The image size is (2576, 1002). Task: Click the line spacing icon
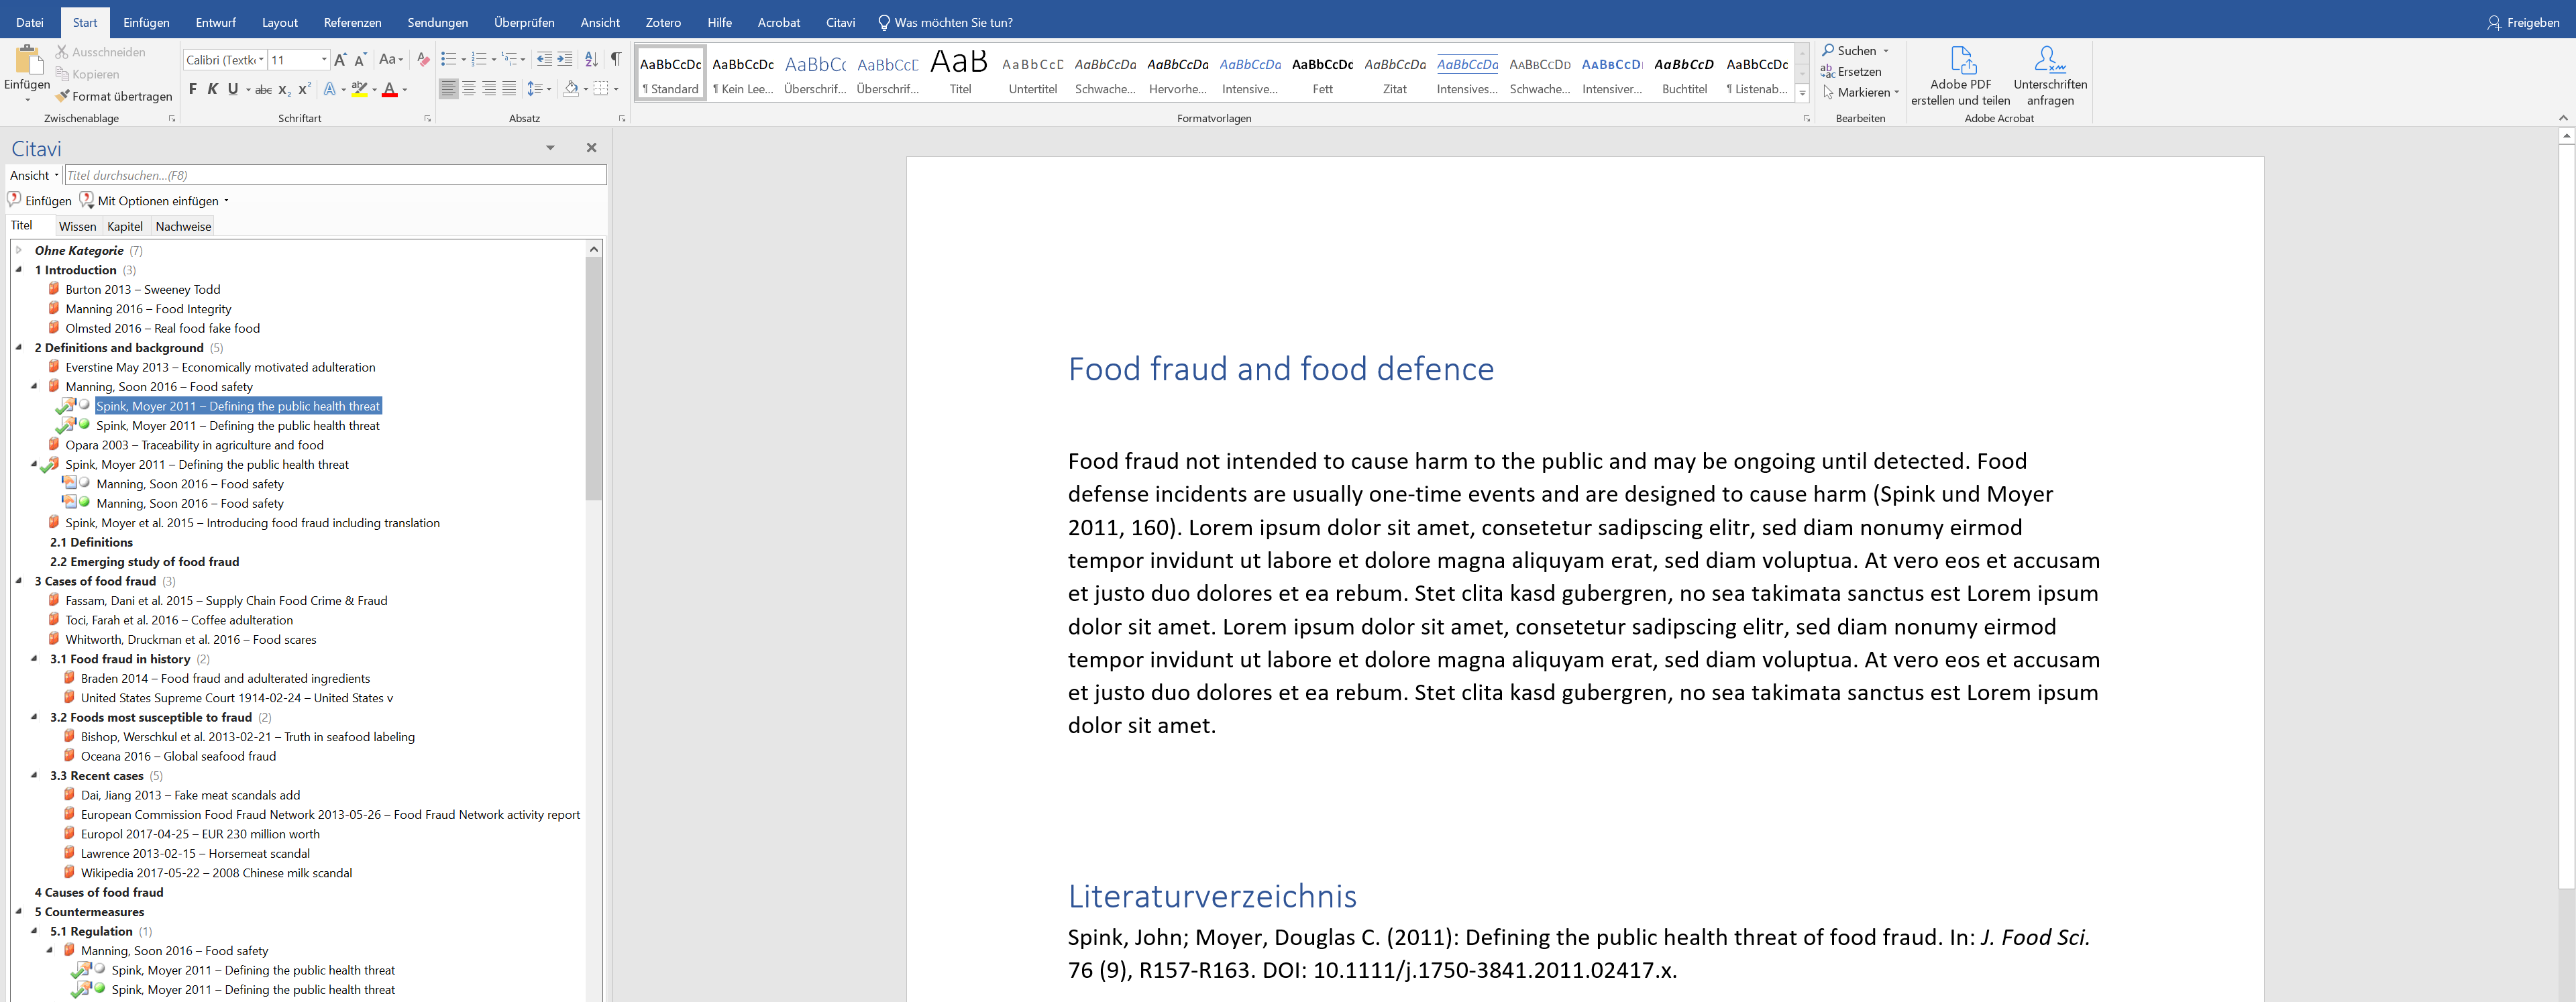click(535, 89)
